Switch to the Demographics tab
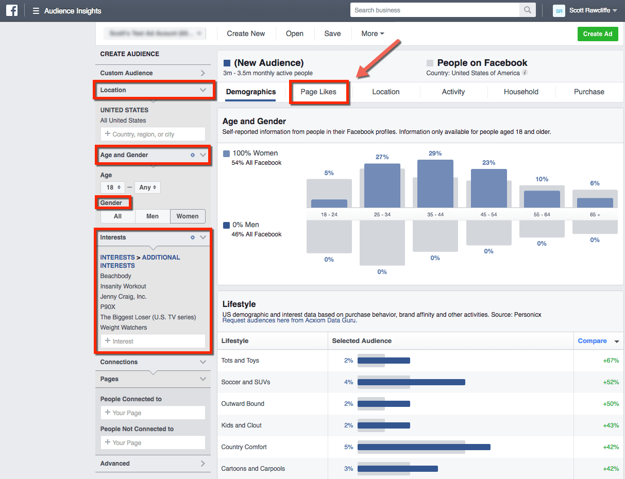Image resolution: width=625 pixels, height=479 pixels. click(x=251, y=92)
